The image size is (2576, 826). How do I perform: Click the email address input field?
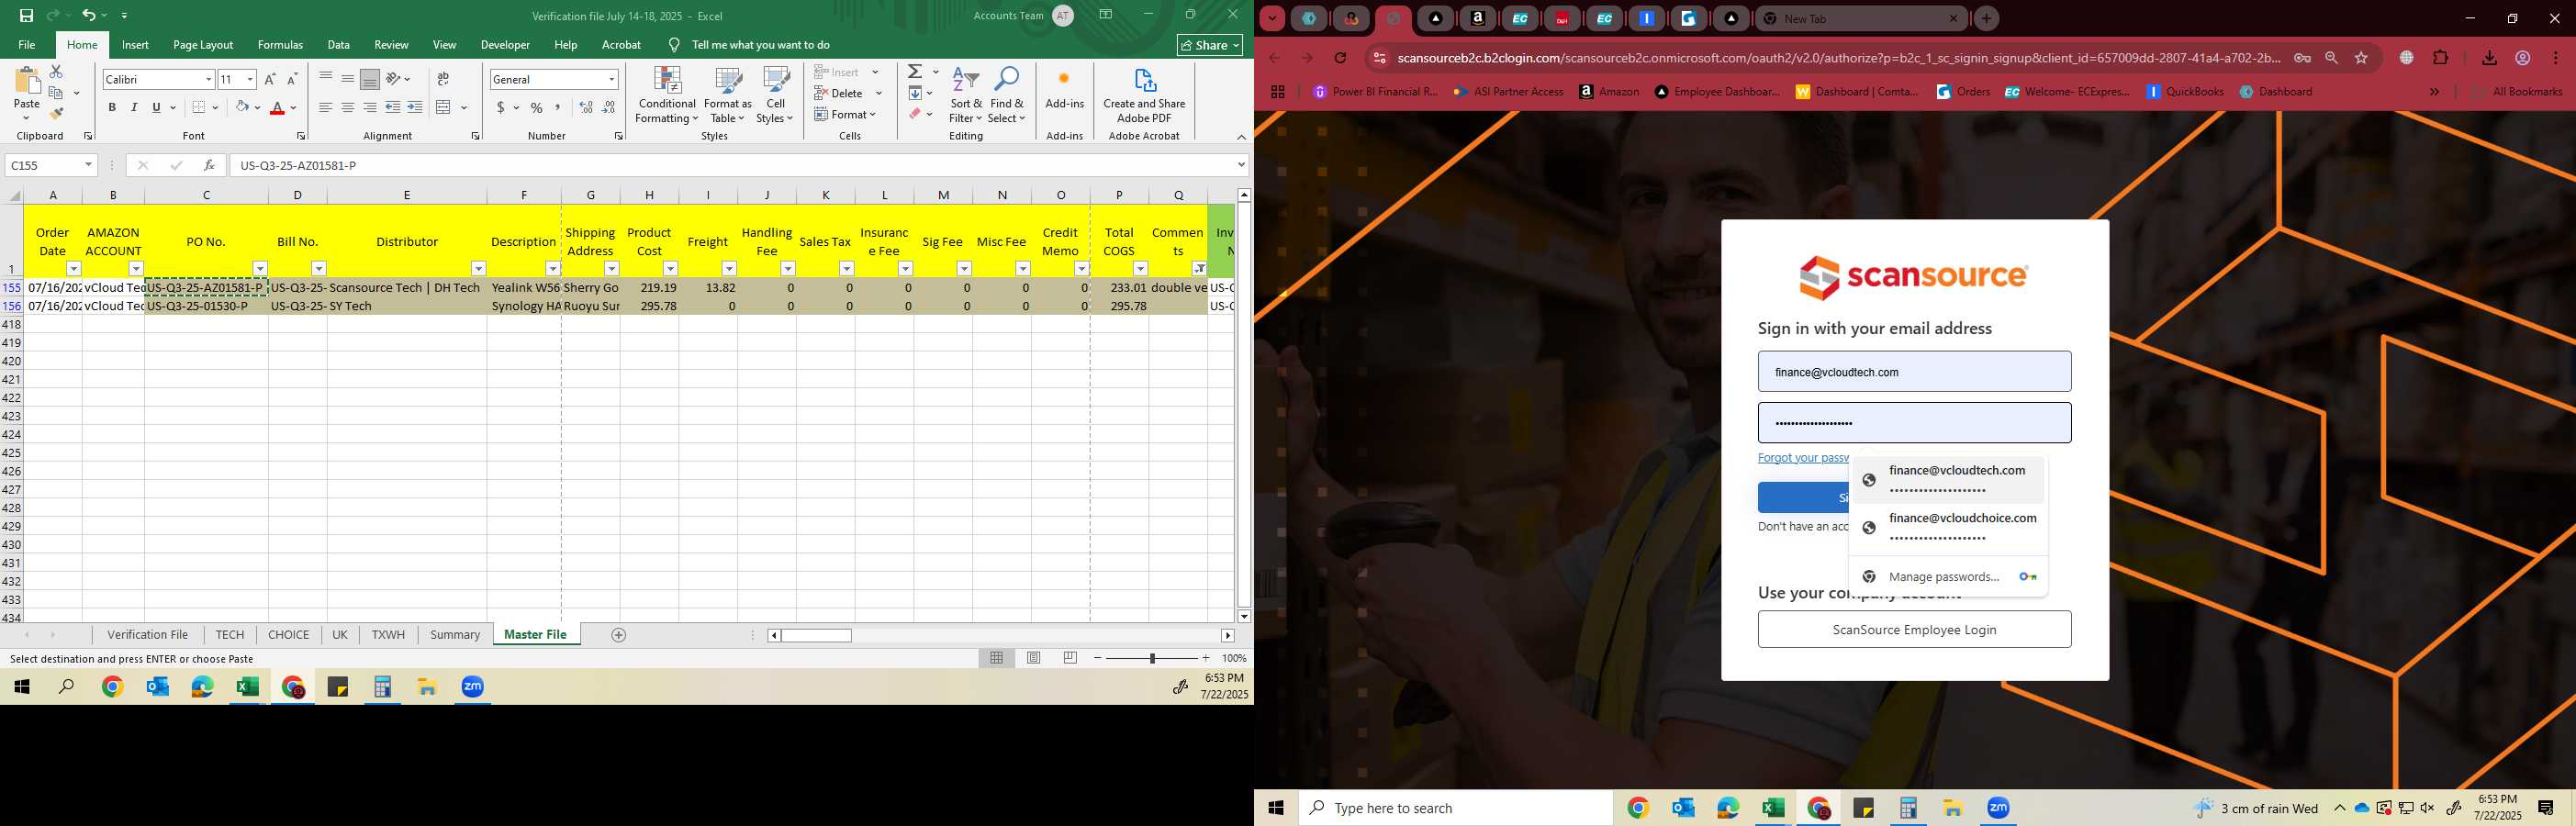coord(1914,372)
